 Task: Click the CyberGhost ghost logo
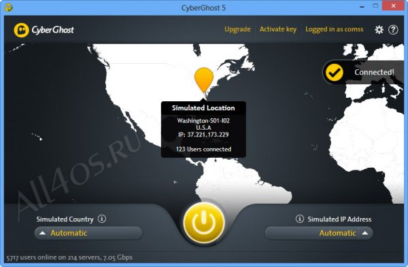[21, 30]
